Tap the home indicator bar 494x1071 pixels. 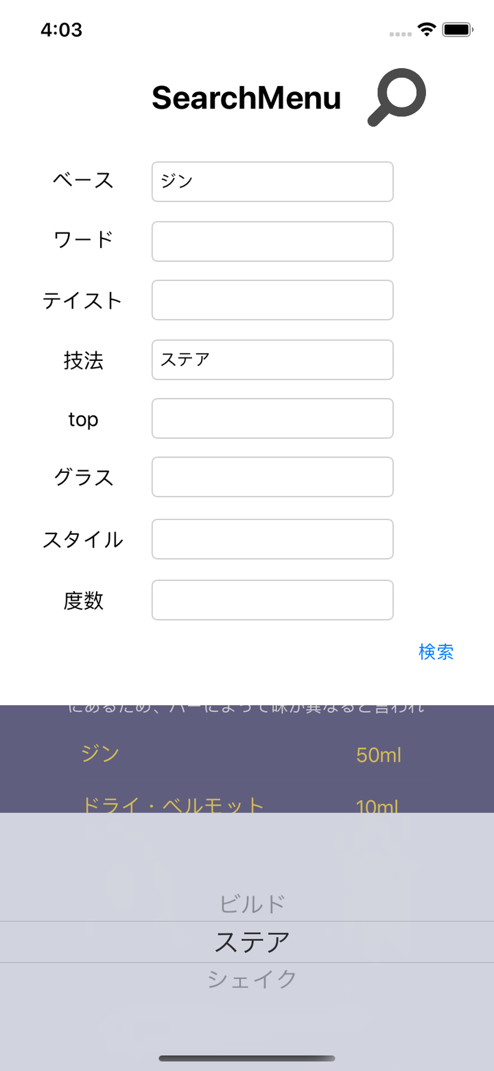click(247, 1058)
